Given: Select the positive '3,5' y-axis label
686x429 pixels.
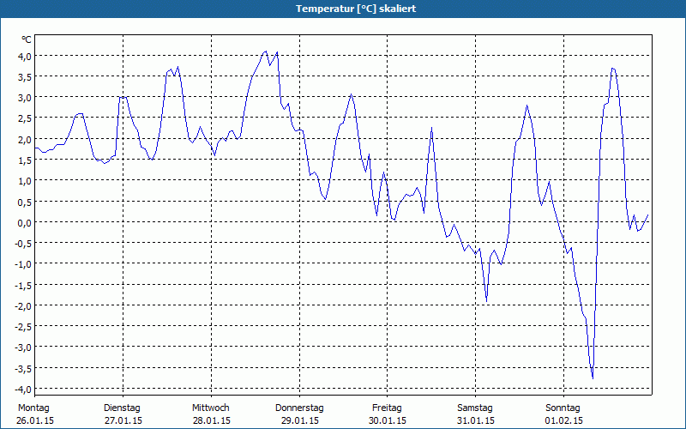Looking at the screenshot, I should tap(25, 77).
